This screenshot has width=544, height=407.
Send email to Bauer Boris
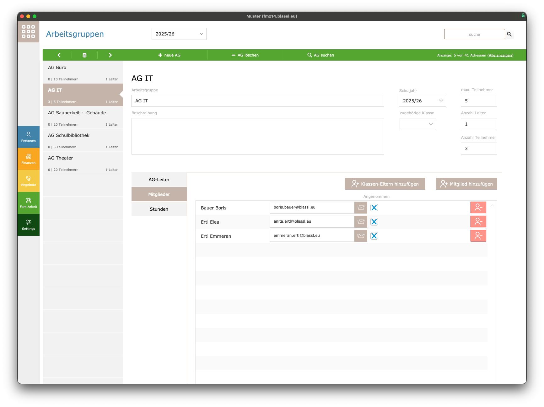pyautogui.click(x=361, y=208)
